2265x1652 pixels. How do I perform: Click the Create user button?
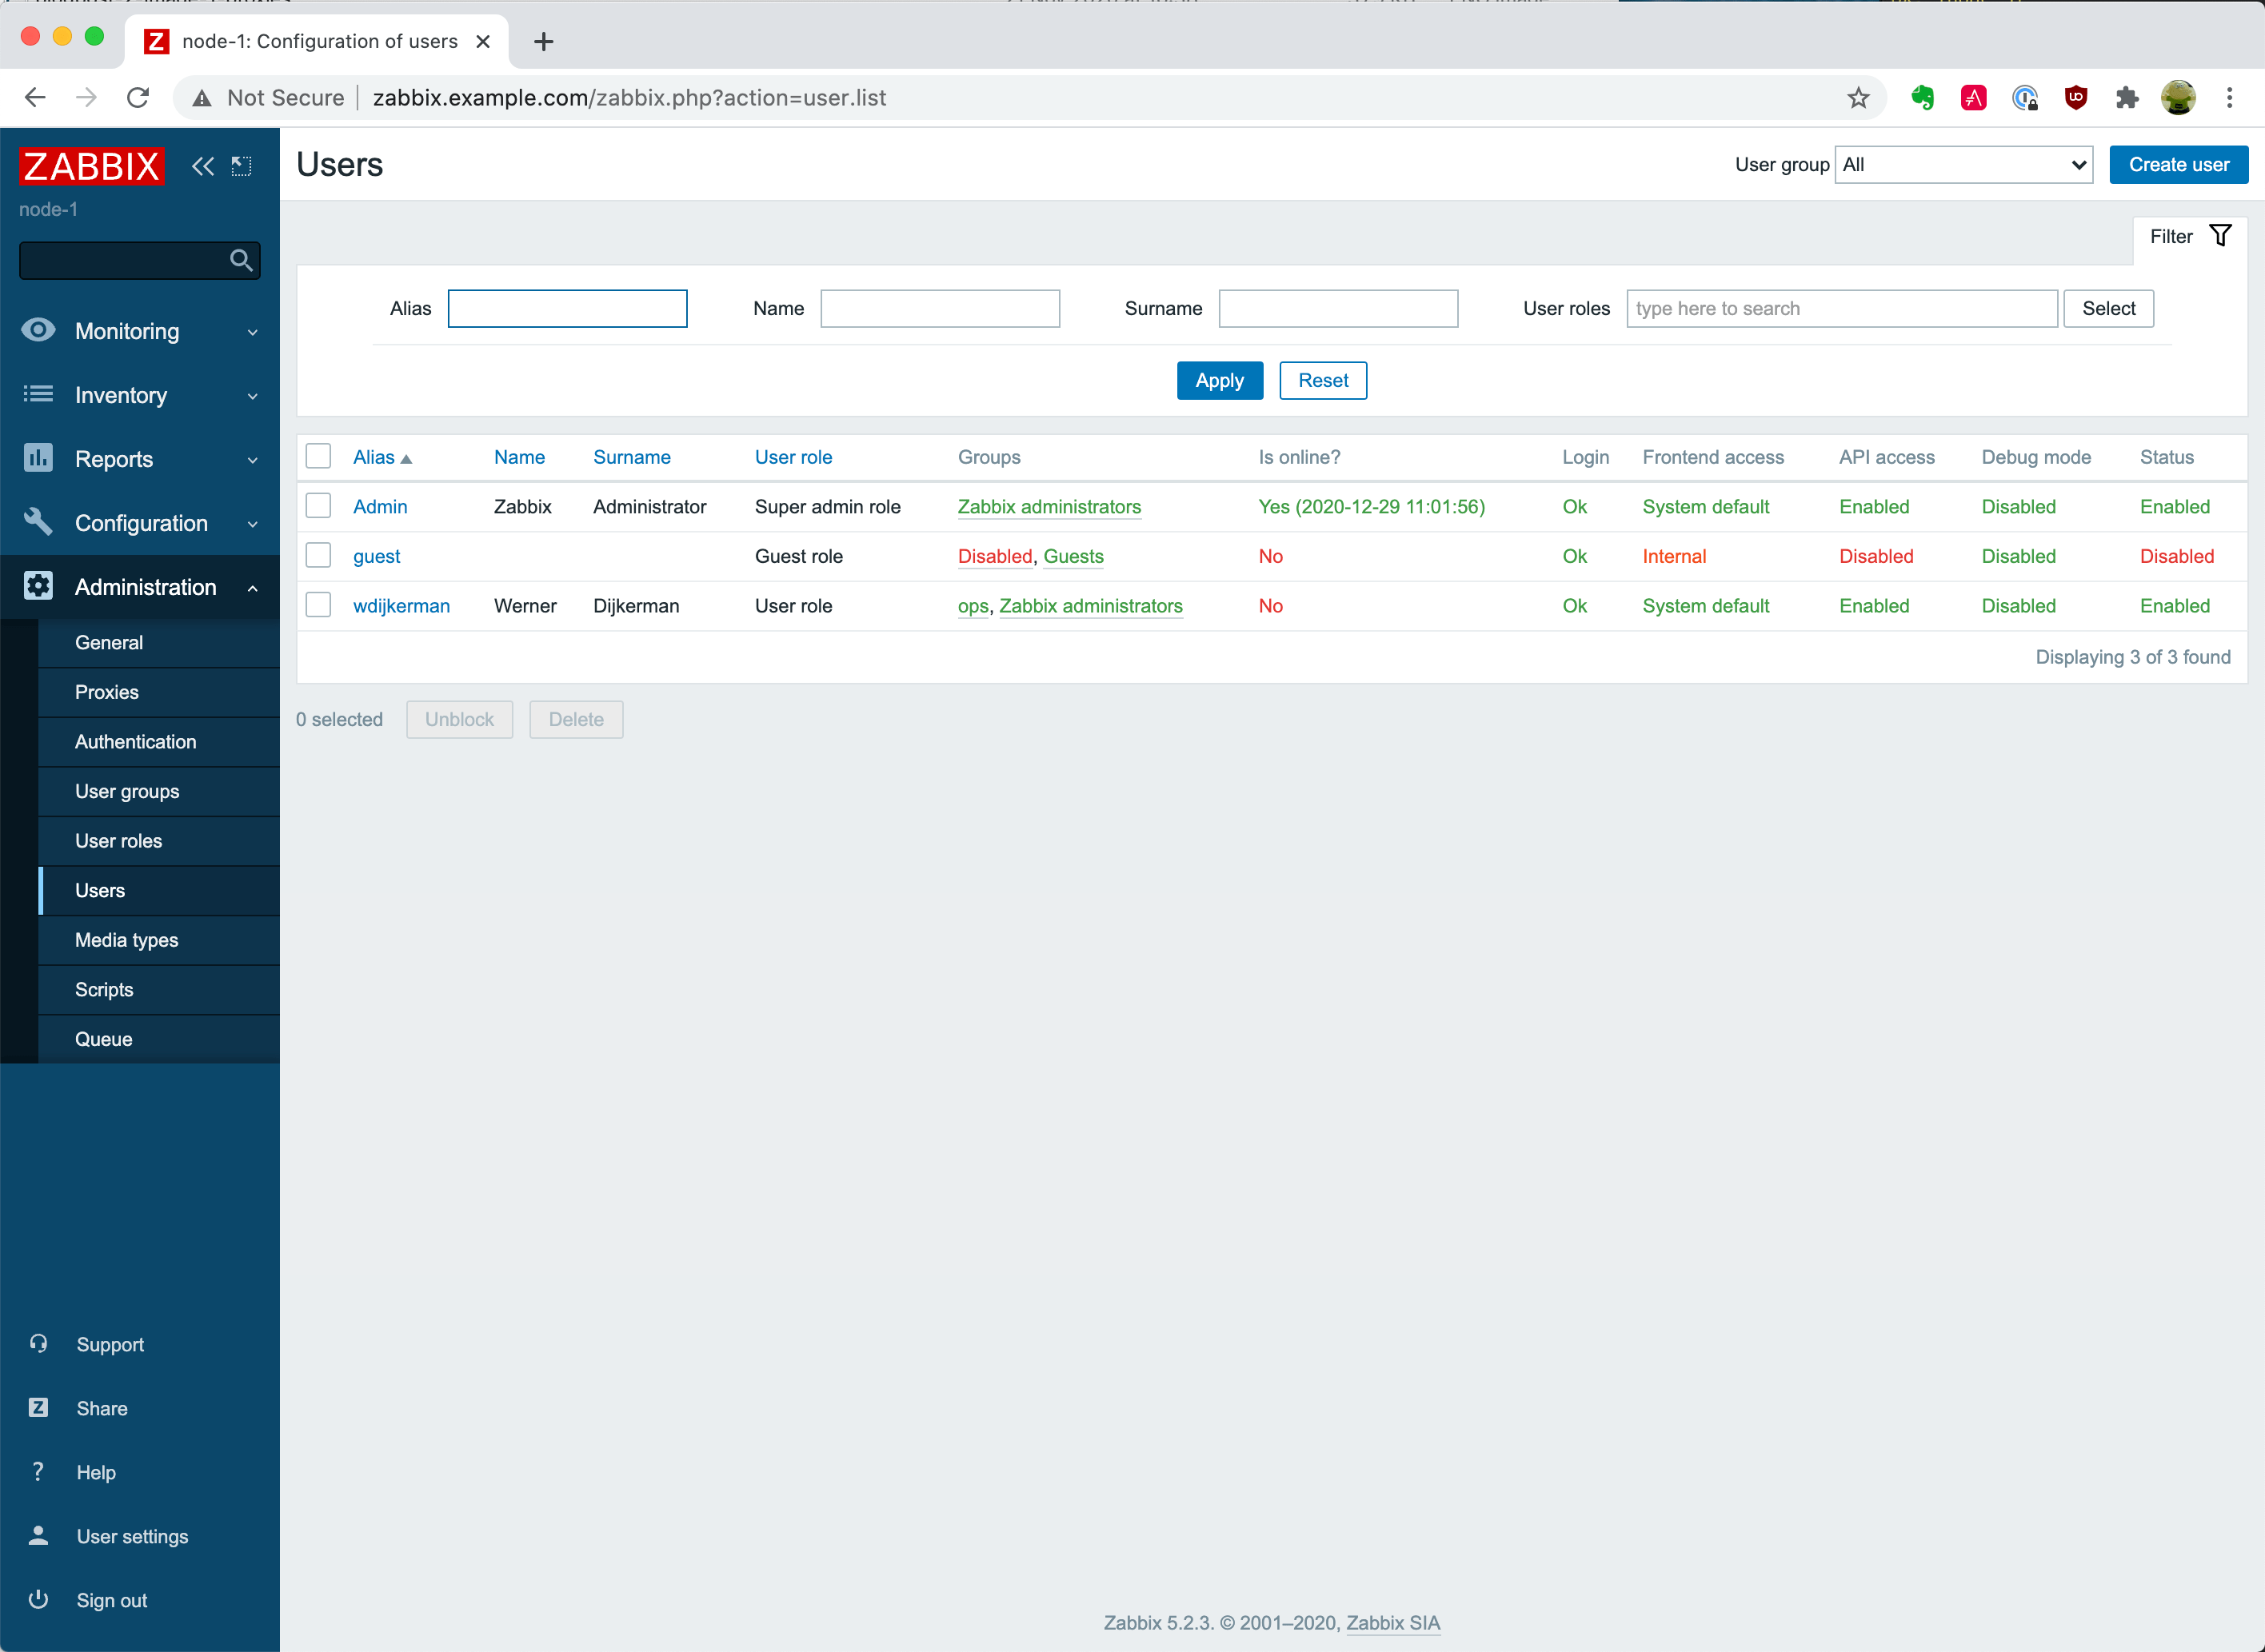(2178, 164)
